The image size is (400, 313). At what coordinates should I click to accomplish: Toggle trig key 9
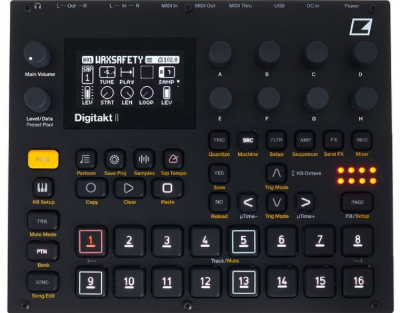tap(91, 282)
